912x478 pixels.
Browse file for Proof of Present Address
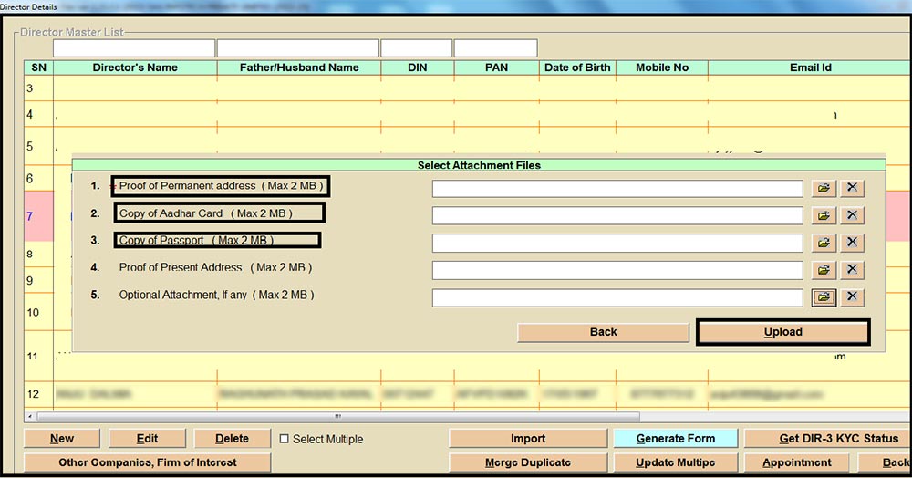[824, 270]
